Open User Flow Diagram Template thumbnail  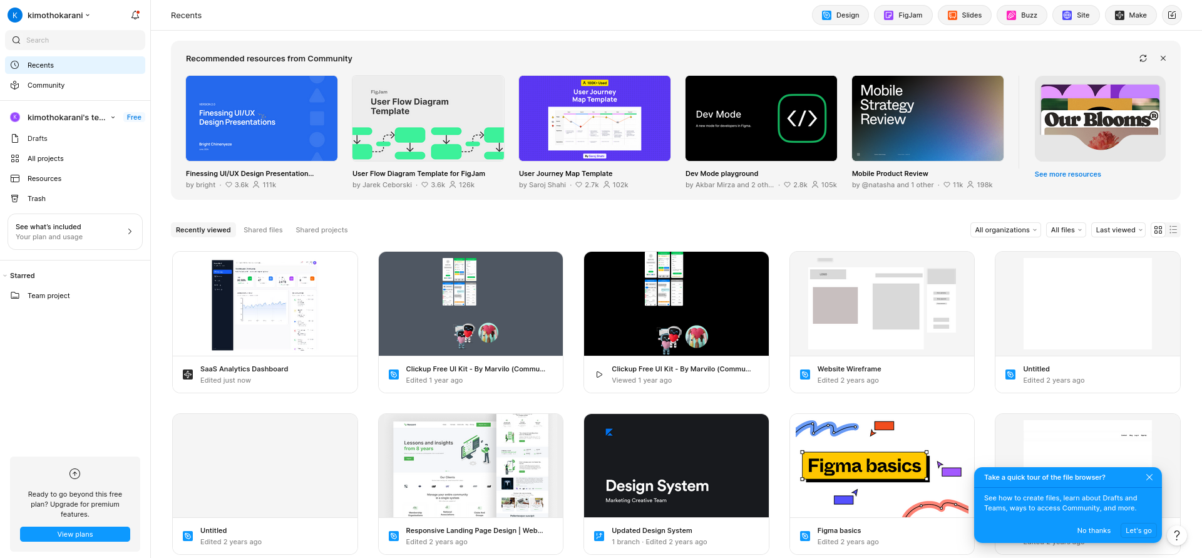[x=428, y=118]
